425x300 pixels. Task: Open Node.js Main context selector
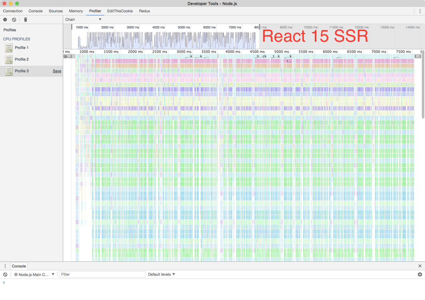coord(34,274)
